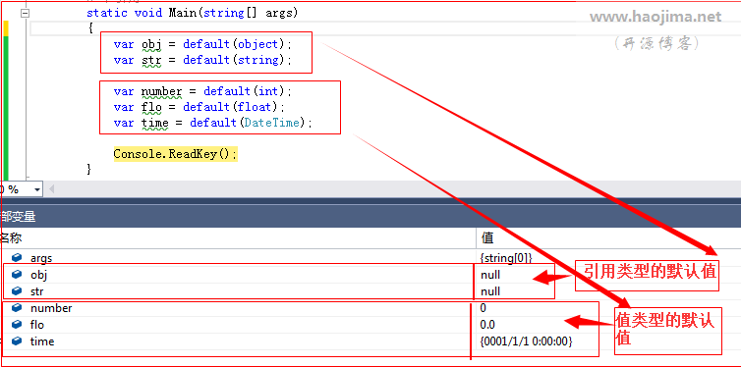
Task: Click the default(string) code line
Action: pyautogui.click(x=203, y=60)
